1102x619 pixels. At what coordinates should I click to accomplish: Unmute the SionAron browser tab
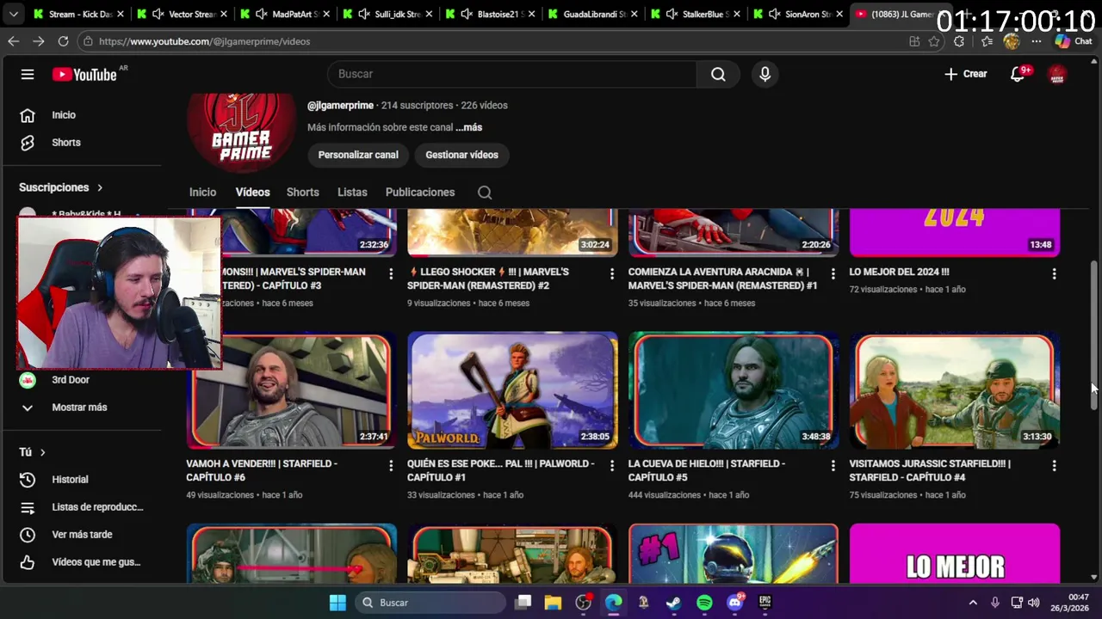pos(774,15)
